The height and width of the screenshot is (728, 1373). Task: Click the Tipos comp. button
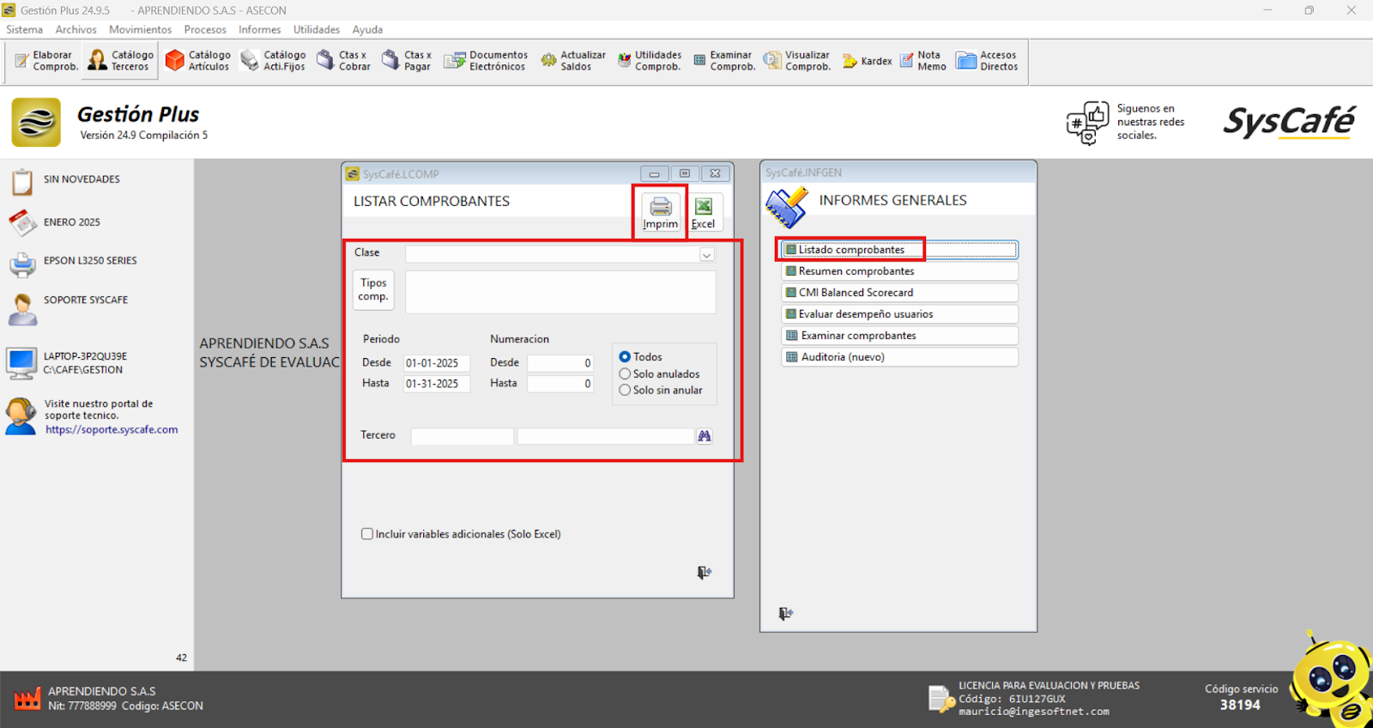(x=373, y=289)
